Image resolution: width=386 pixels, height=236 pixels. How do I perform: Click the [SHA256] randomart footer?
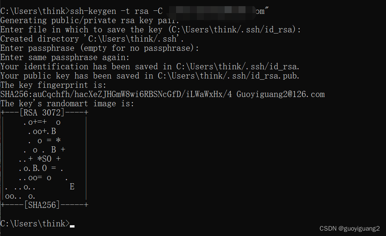tap(42, 205)
